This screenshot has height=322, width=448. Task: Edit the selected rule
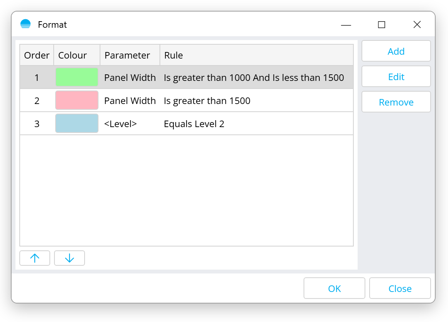coord(396,76)
